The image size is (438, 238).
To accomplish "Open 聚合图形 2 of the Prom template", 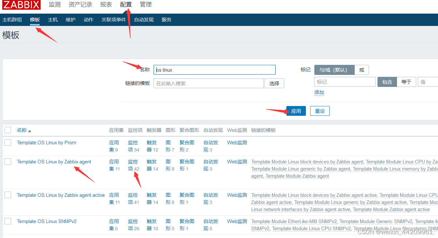I will pos(187,146).
